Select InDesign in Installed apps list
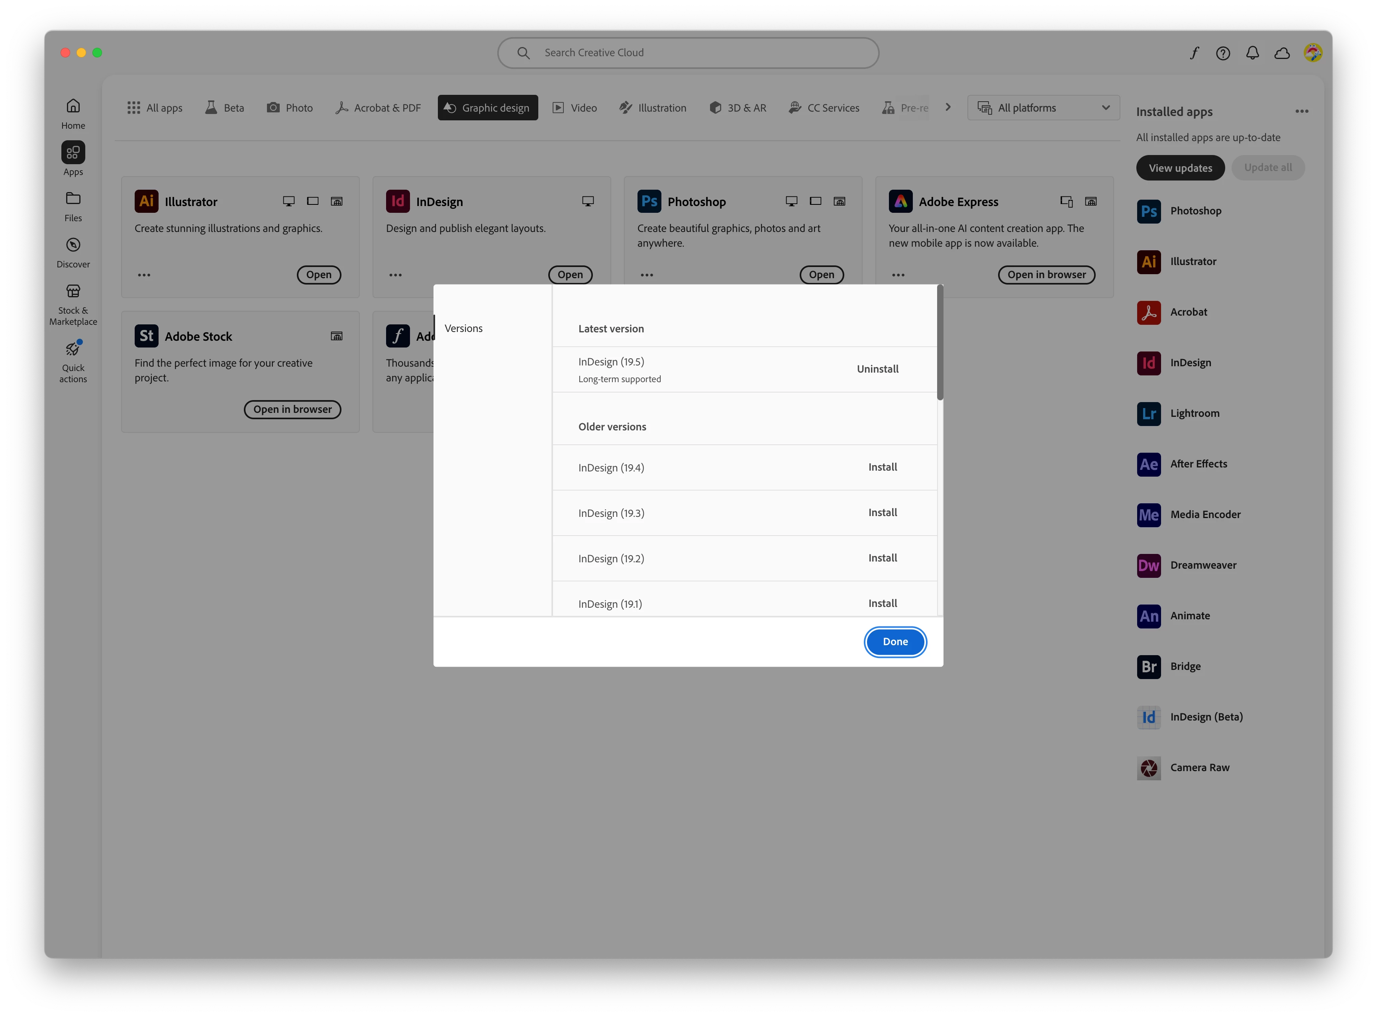This screenshot has width=1377, height=1017. pyautogui.click(x=1174, y=363)
